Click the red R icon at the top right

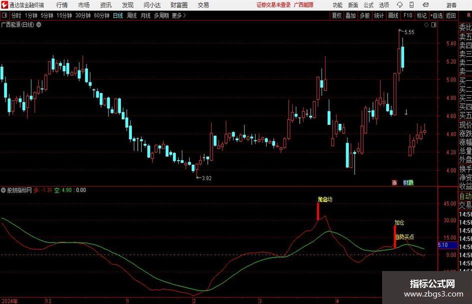(469, 15)
